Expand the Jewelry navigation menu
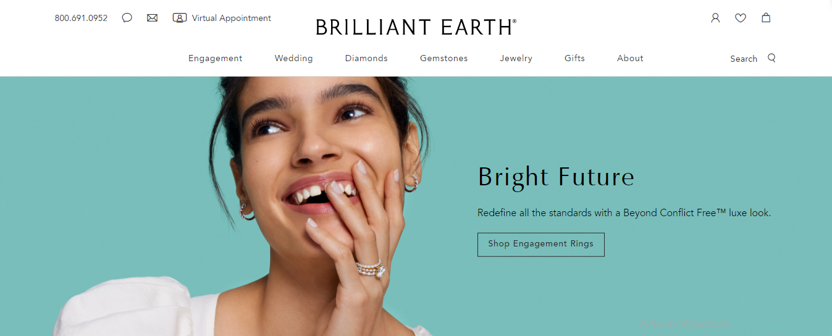The image size is (832, 336). [x=516, y=58]
